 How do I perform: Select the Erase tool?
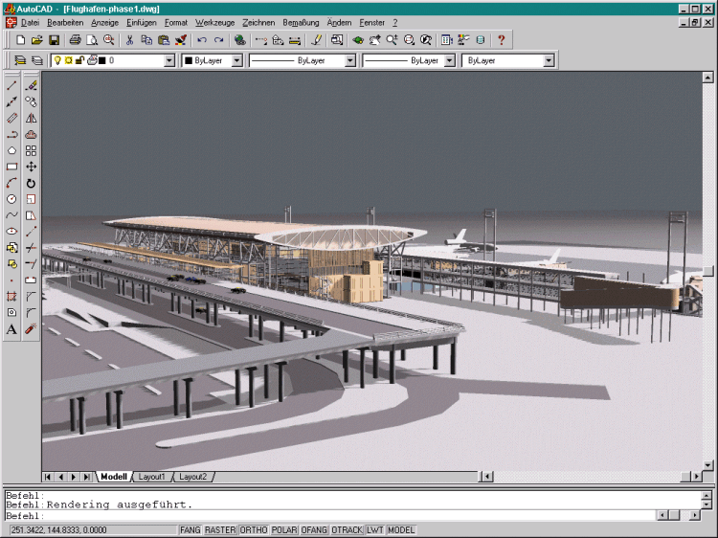coord(32,85)
